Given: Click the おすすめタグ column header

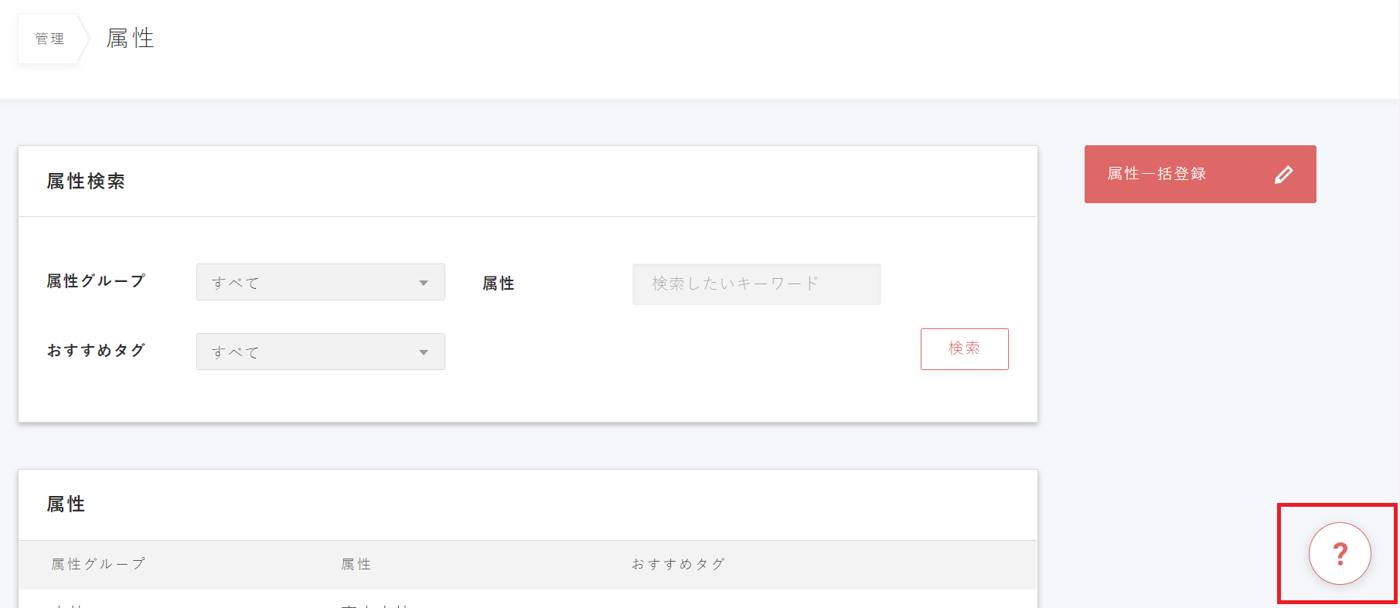Looking at the screenshot, I should tap(677, 565).
